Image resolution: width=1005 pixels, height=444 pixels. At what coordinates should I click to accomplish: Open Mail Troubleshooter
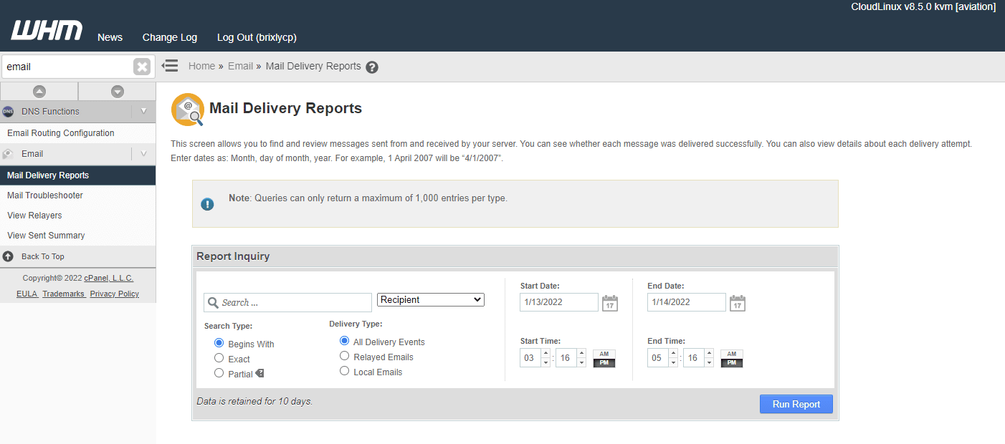click(x=45, y=196)
